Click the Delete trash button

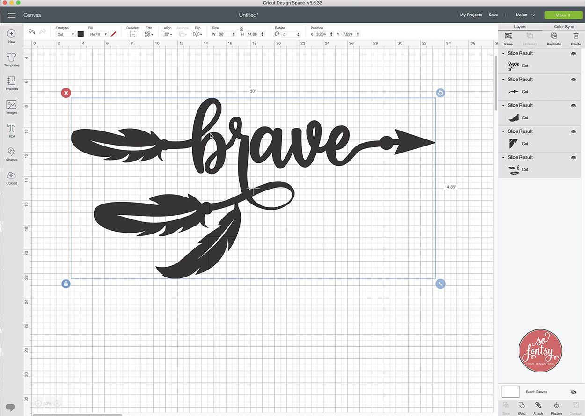pos(576,39)
